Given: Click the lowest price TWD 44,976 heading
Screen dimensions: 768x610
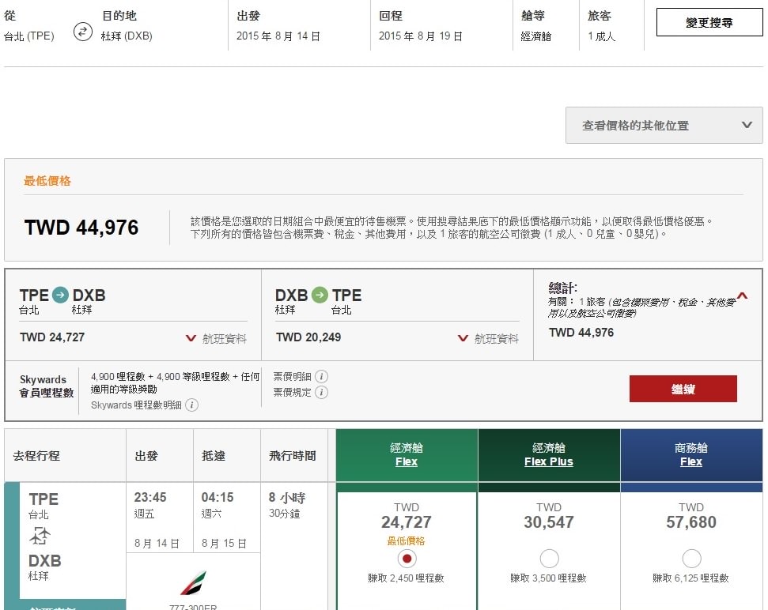Looking at the screenshot, I should 81,228.
